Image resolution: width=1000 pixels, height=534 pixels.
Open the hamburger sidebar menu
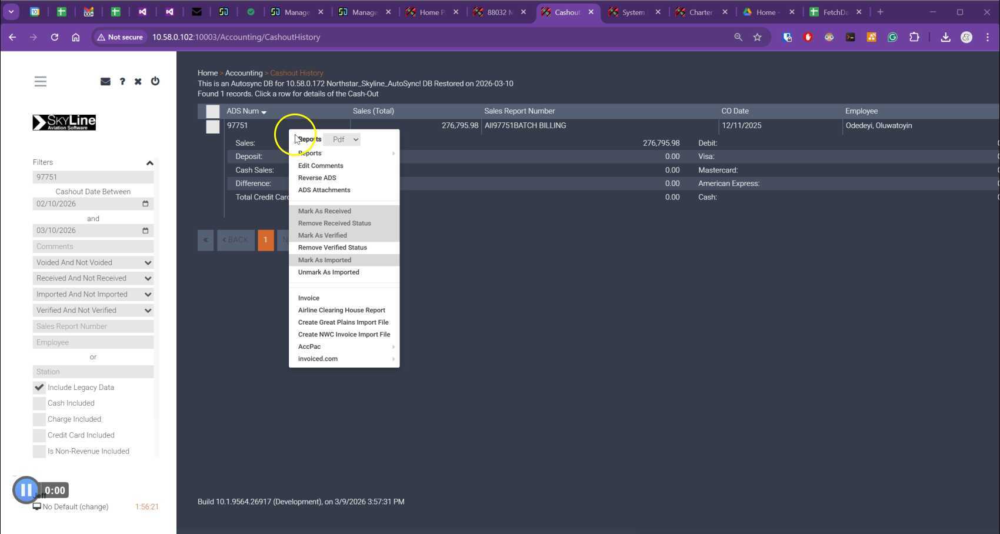click(x=40, y=82)
